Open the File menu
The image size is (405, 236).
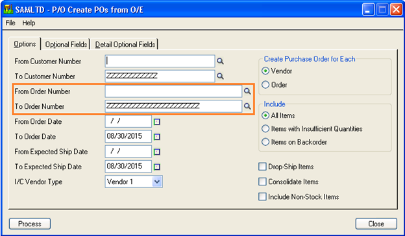[x=10, y=23]
